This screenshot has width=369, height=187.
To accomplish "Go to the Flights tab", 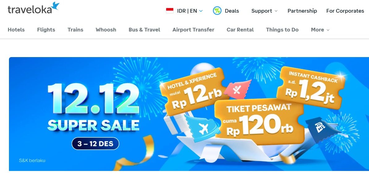I will click(x=46, y=30).
